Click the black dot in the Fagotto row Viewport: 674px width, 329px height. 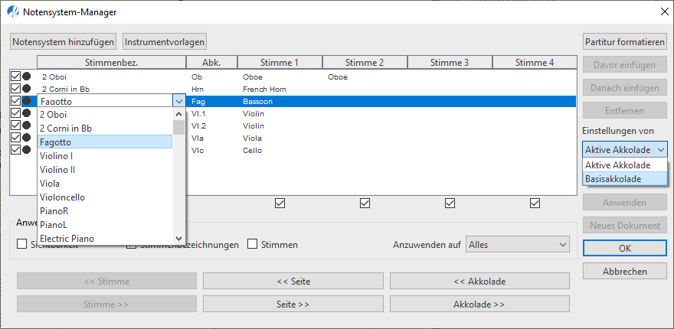point(27,101)
